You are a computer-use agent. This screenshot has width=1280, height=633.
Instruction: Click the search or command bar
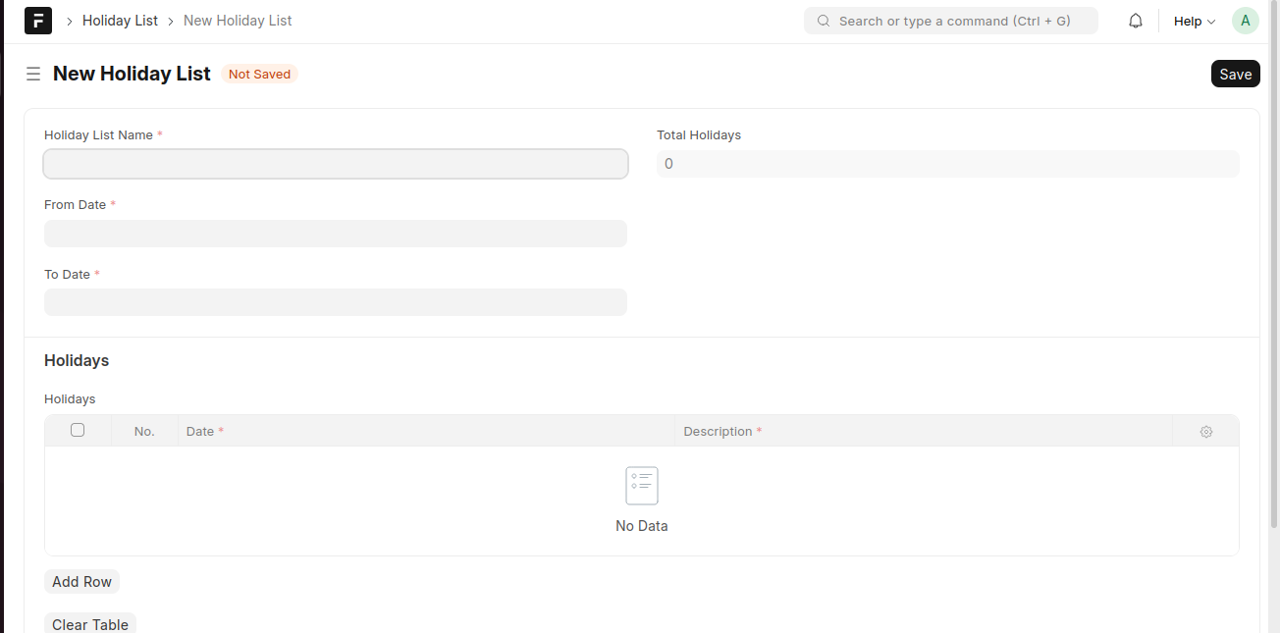952,21
